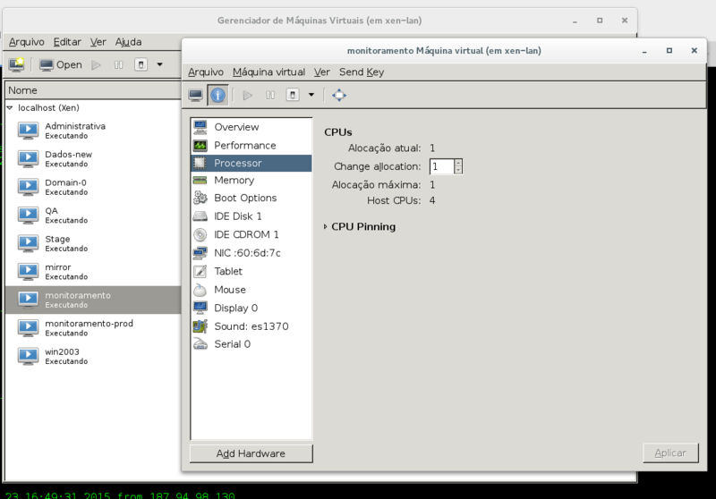Viewport: 716px width, 499px height.
Task: Select Performance in the hardware list
Action: click(251, 145)
